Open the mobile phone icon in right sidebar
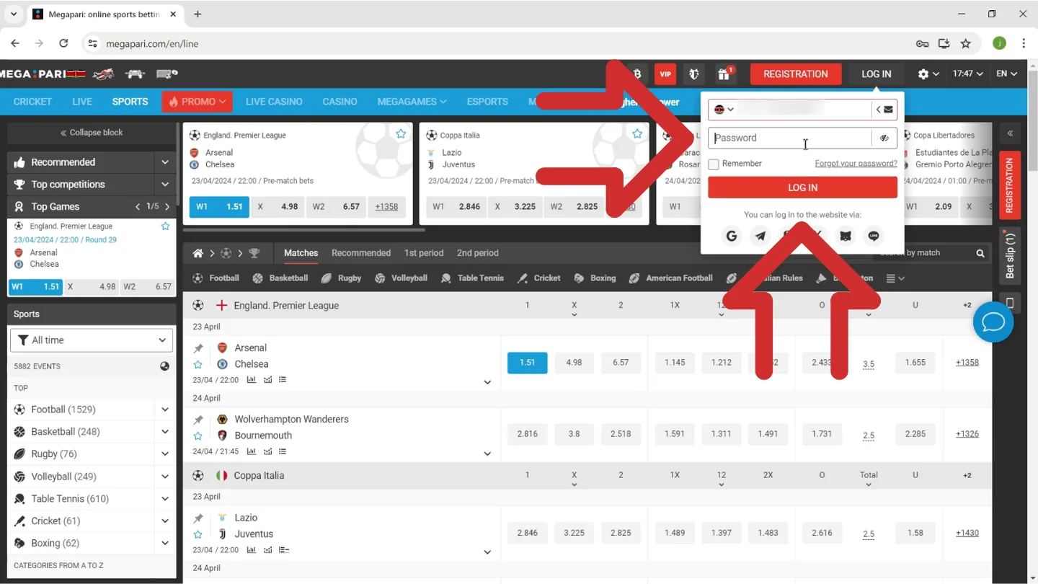 click(1010, 303)
